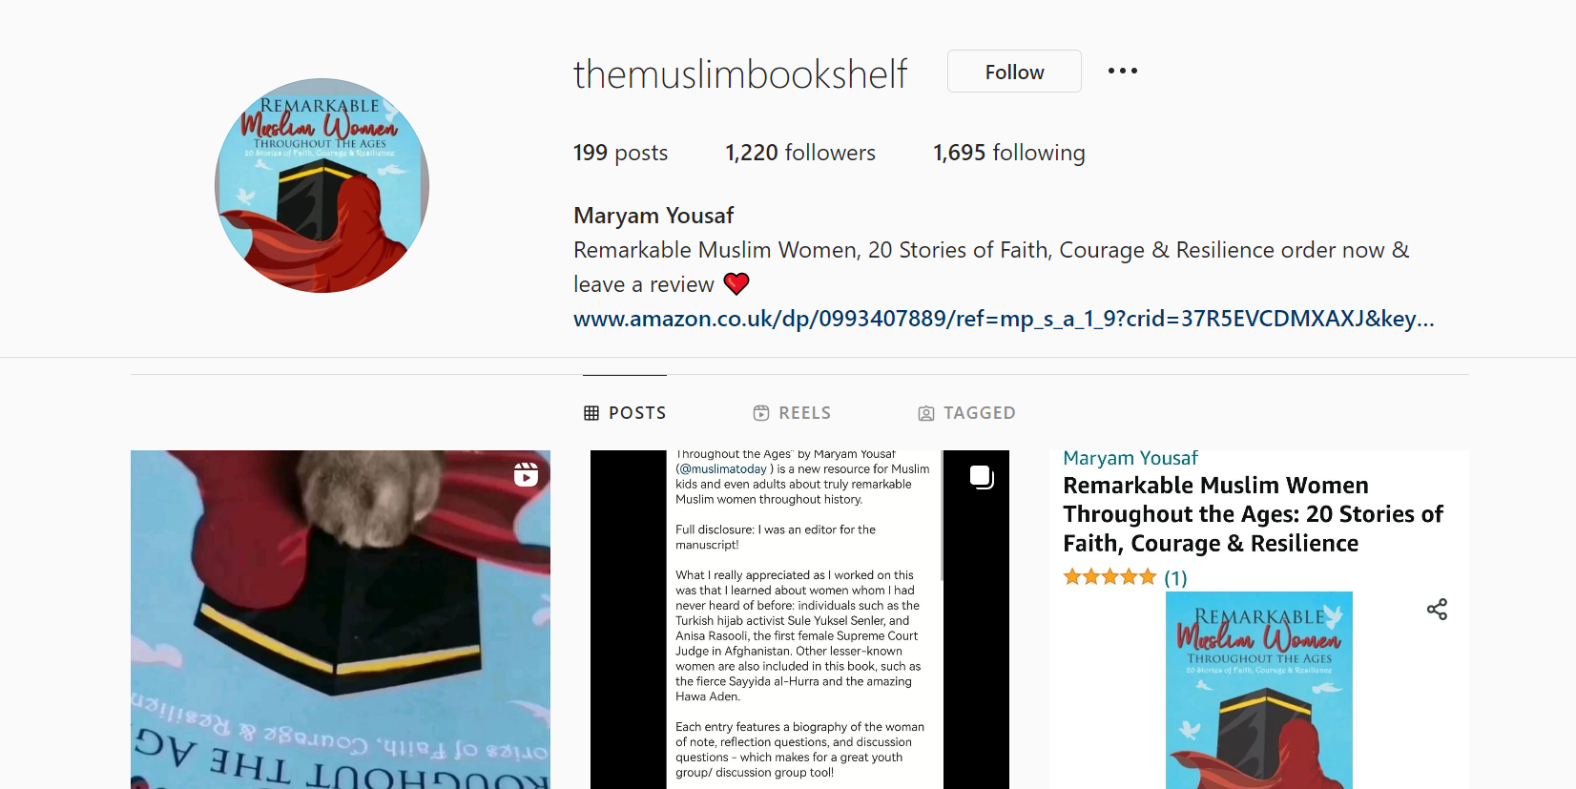
Task: Select the POSTS tab
Action: 625,413
